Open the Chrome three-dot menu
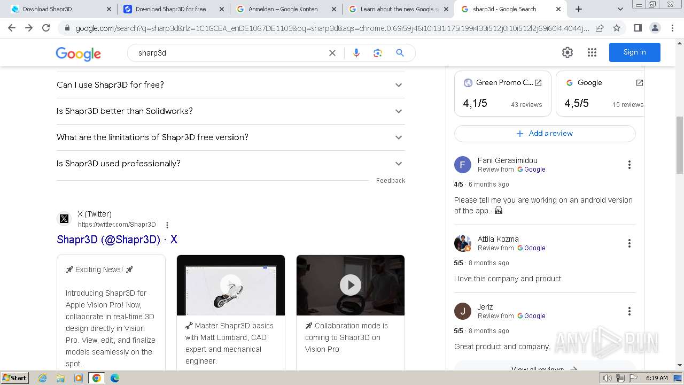Screen dimensions: 684x385 672,28
